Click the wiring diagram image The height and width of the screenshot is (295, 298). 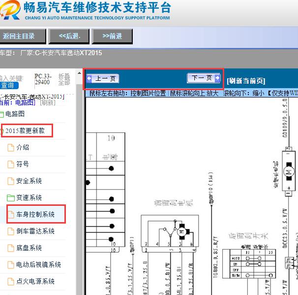(x=192, y=196)
